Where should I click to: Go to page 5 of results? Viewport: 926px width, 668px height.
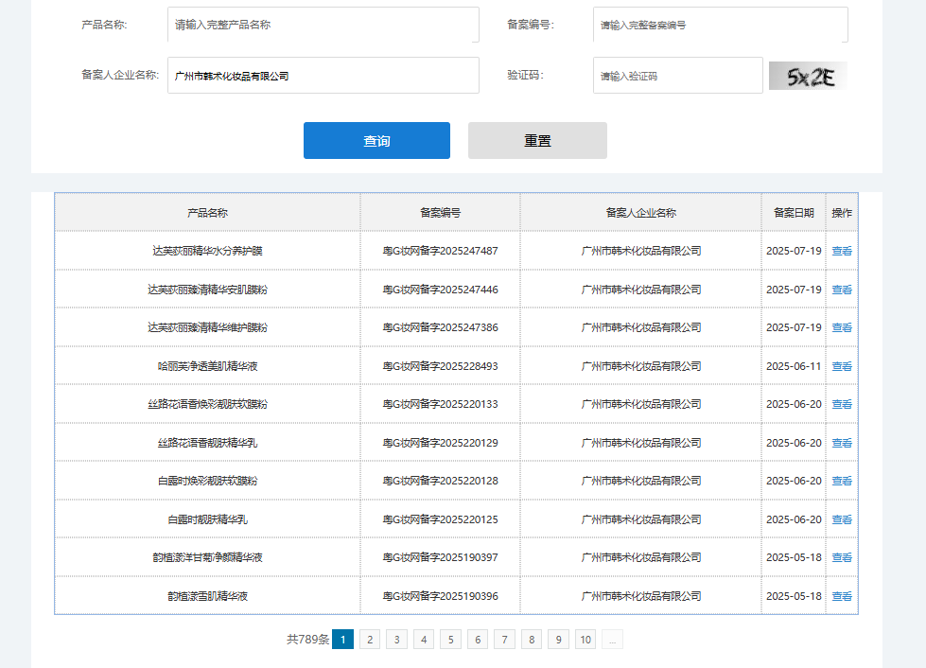coord(450,639)
